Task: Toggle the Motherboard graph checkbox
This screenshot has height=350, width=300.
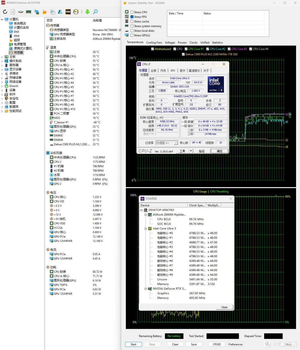Action: click(x=152, y=49)
